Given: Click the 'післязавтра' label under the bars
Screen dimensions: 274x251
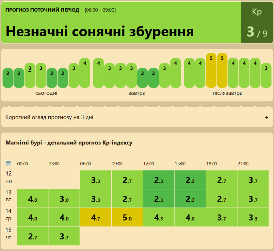Looking at the screenshot, I should [x=228, y=93].
